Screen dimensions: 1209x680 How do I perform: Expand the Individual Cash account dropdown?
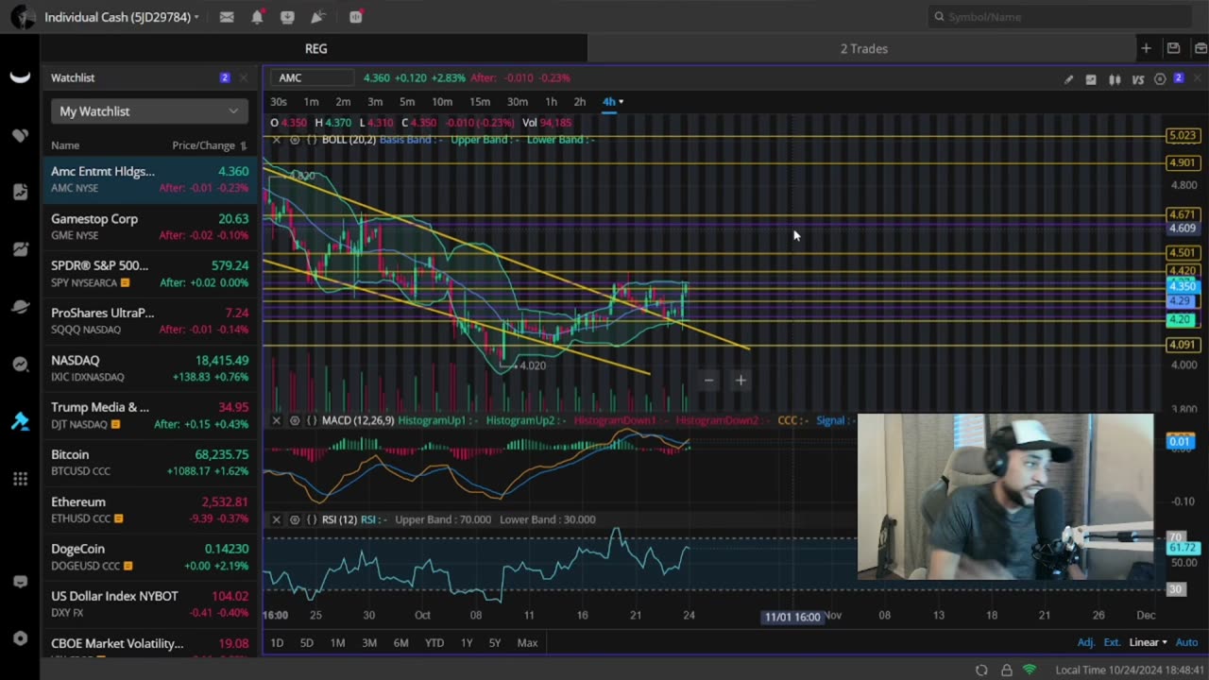[x=122, y=17]
